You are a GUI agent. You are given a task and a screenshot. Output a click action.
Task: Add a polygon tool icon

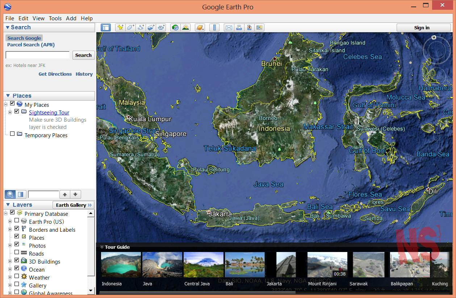[130, 28]
